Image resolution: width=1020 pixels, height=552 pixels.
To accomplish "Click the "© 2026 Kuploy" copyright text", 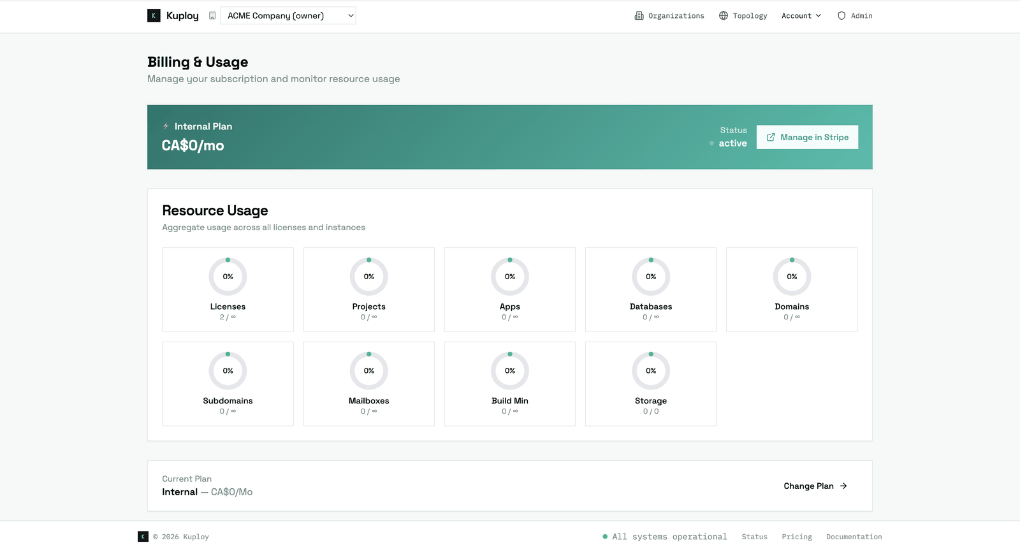I will 181,537.
